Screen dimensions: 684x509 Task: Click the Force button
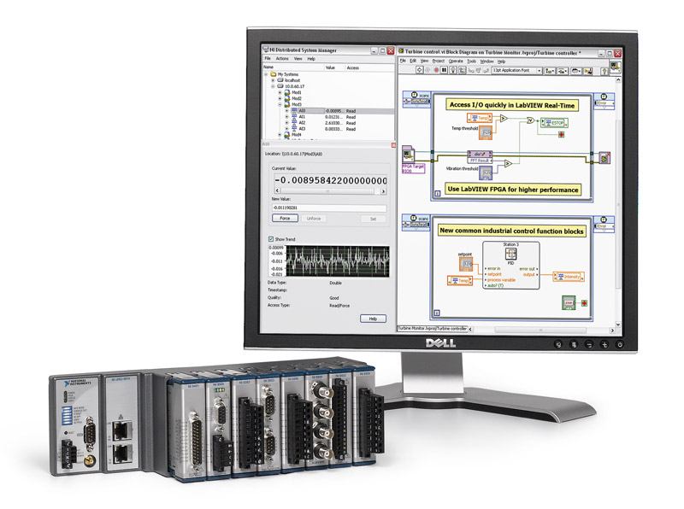coord(285,219)
